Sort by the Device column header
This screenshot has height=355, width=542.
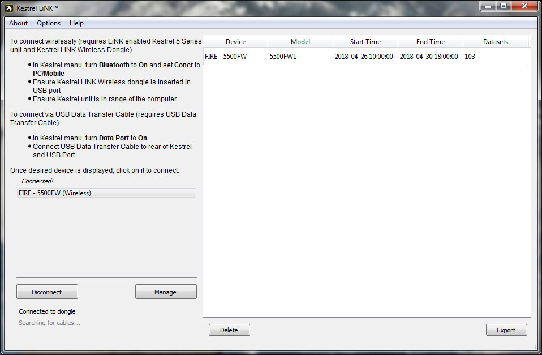tap(235, 41)
